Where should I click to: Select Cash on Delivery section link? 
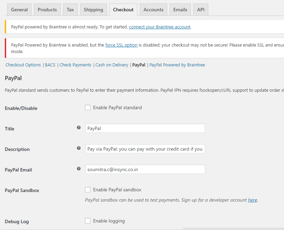[x=112, y=65]
